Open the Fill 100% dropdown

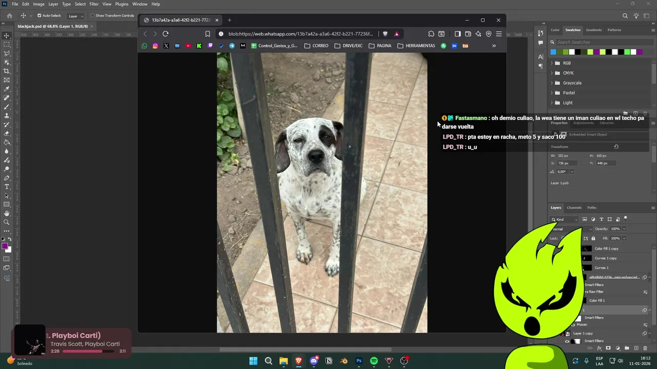(x=624, y=238)
